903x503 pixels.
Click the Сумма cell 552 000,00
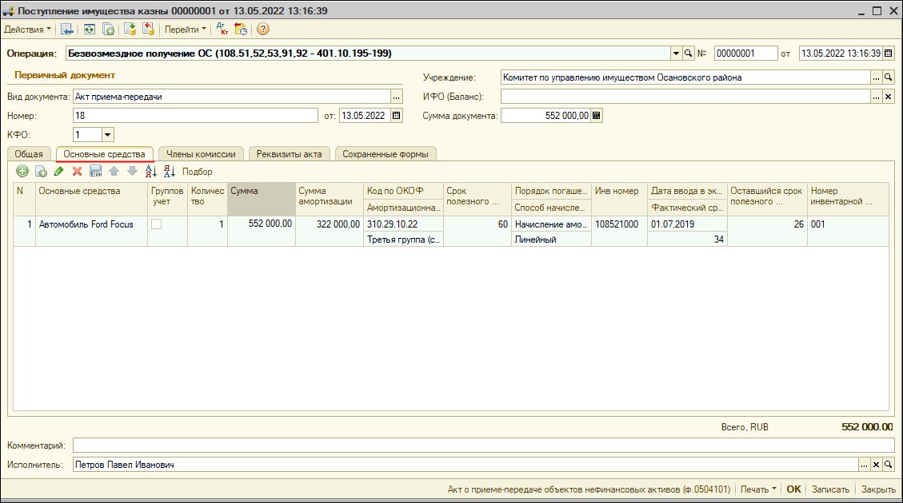point(262,231)
